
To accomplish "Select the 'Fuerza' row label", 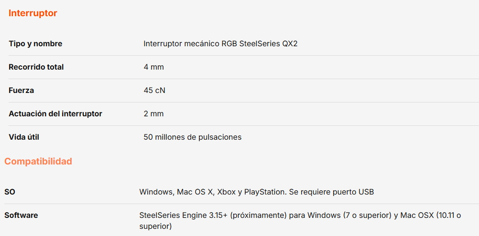I will 21,91.
